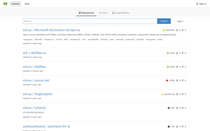Click the star icon on Microsoft-Activation-Scripts row
Screen dimensions: 210x131
point(177,30)
